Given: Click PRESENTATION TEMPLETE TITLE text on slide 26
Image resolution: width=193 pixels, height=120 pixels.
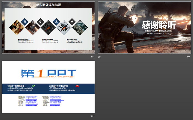Looking at the screenshot, I should [158, 33].
